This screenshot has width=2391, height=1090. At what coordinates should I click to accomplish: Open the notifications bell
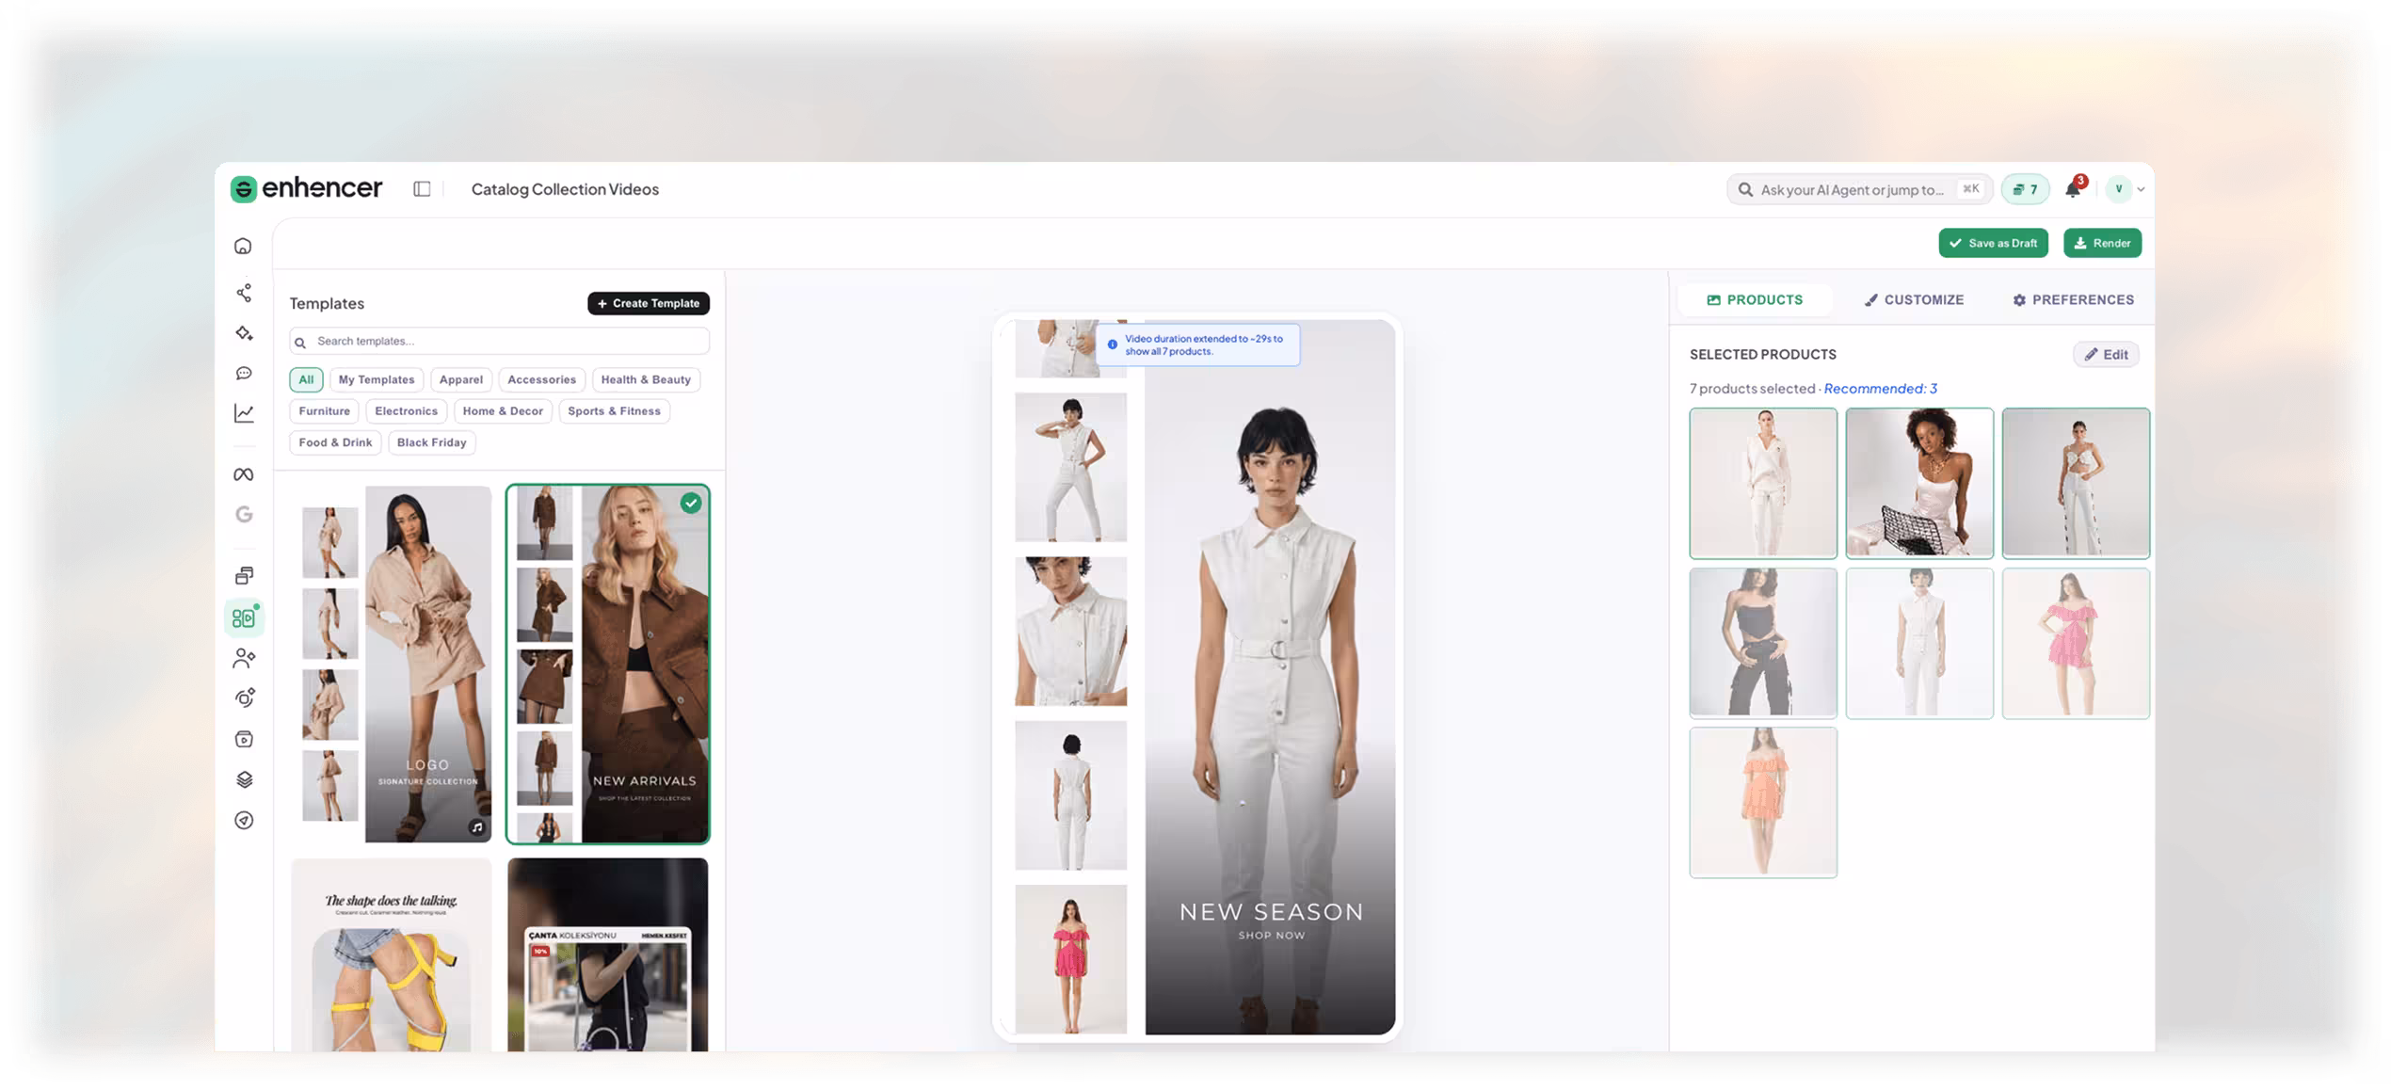[2073, 189]
